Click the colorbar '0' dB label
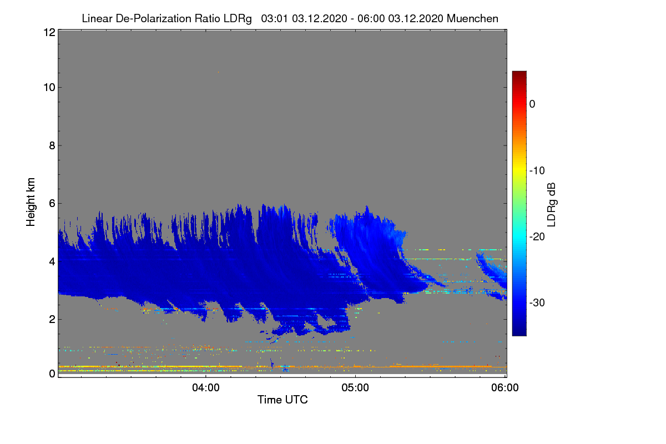 tap(532, 104)
